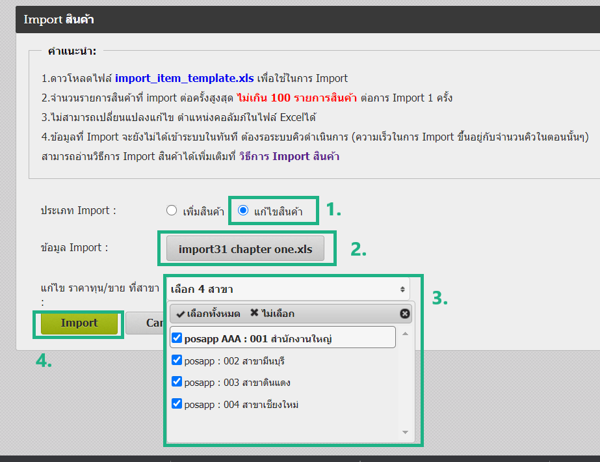Select the เพิ่มสินค้า radio button
The height and width of the screenshot is (462, 600).
tap(172, 210)
